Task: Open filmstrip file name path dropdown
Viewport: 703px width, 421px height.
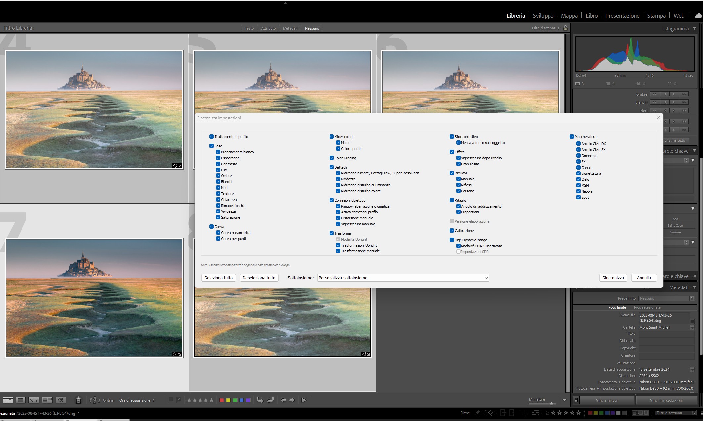Action: click(79, 413)
